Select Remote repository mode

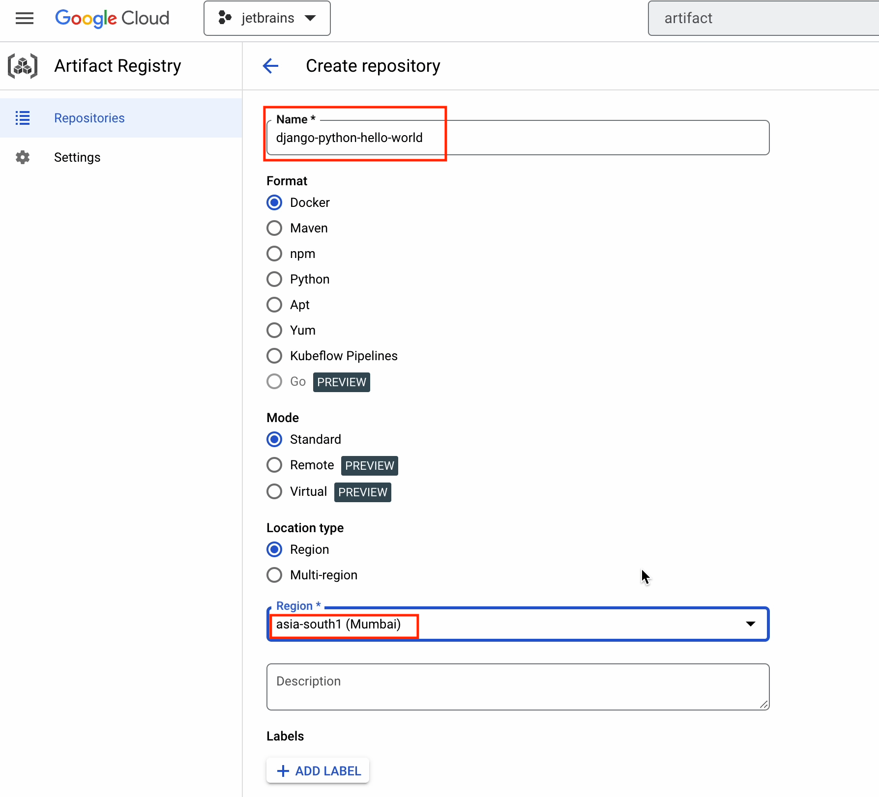pos(274,465)
